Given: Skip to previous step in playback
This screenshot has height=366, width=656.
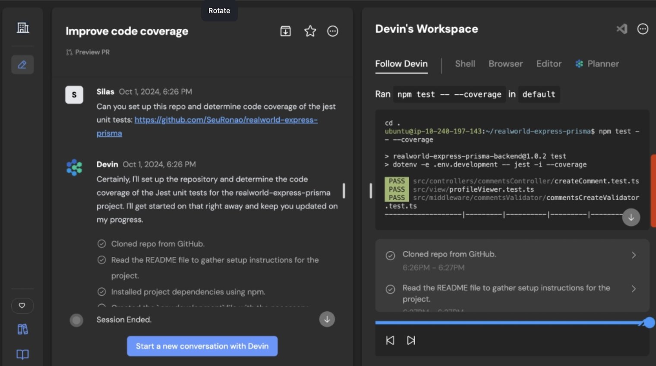Looking at the screenshot, I should coord(390,340).
